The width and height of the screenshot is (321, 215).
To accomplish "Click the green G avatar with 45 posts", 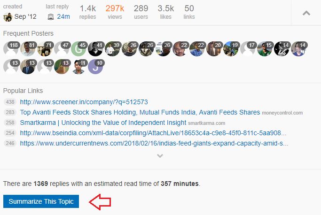I will pyautogui.click(x=78, y=49).
